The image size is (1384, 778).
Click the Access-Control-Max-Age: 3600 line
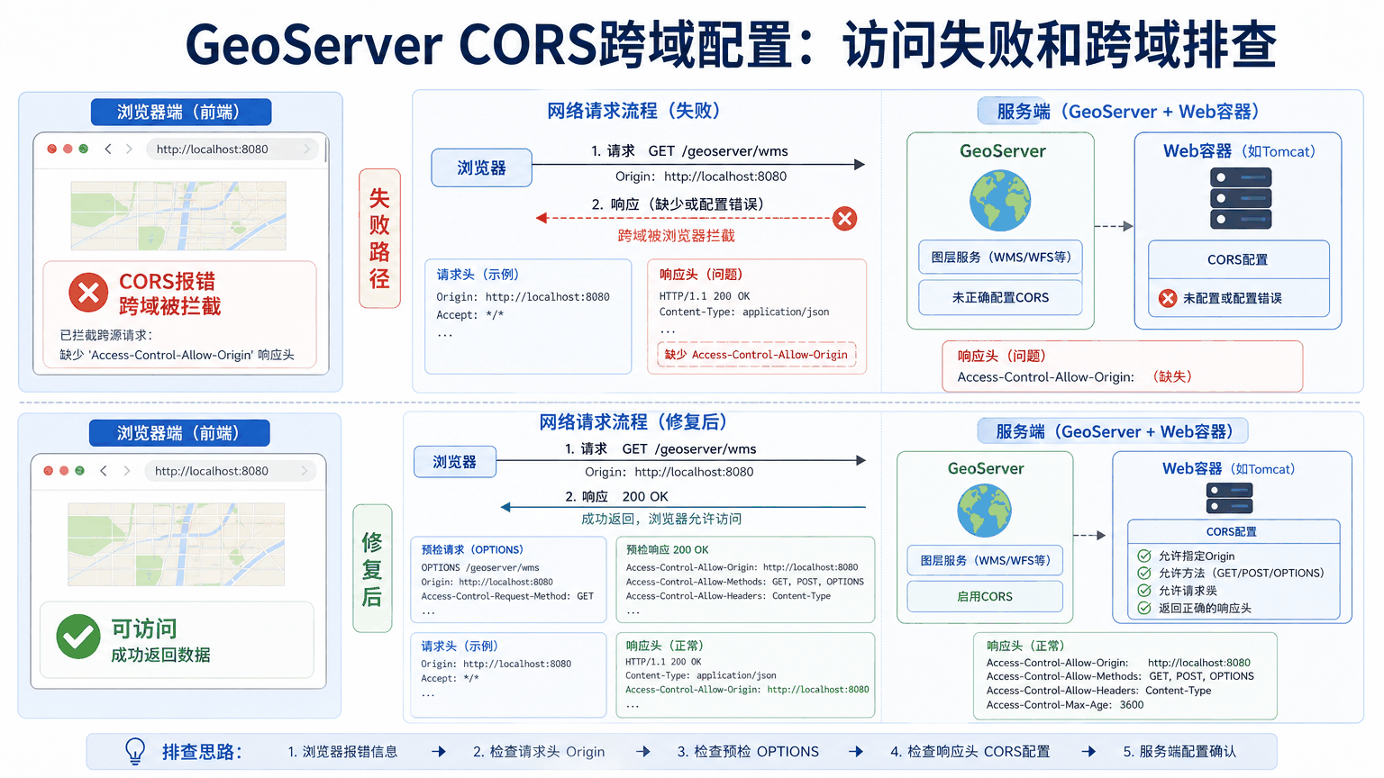click(x=1065, y=705)
